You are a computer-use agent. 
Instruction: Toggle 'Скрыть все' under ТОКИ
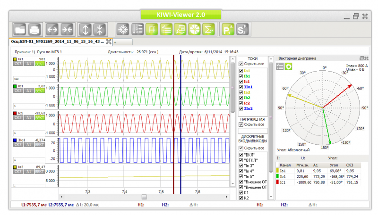pos(241,64)
